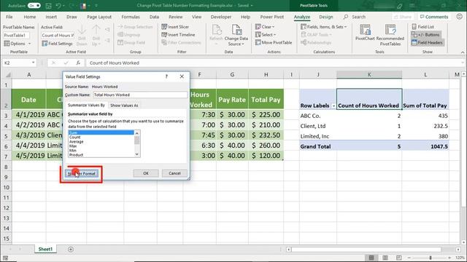Click the $ 225.00 Total Pay cell
The height and width of the screenshot is (262, 467).
coord(266,115)
